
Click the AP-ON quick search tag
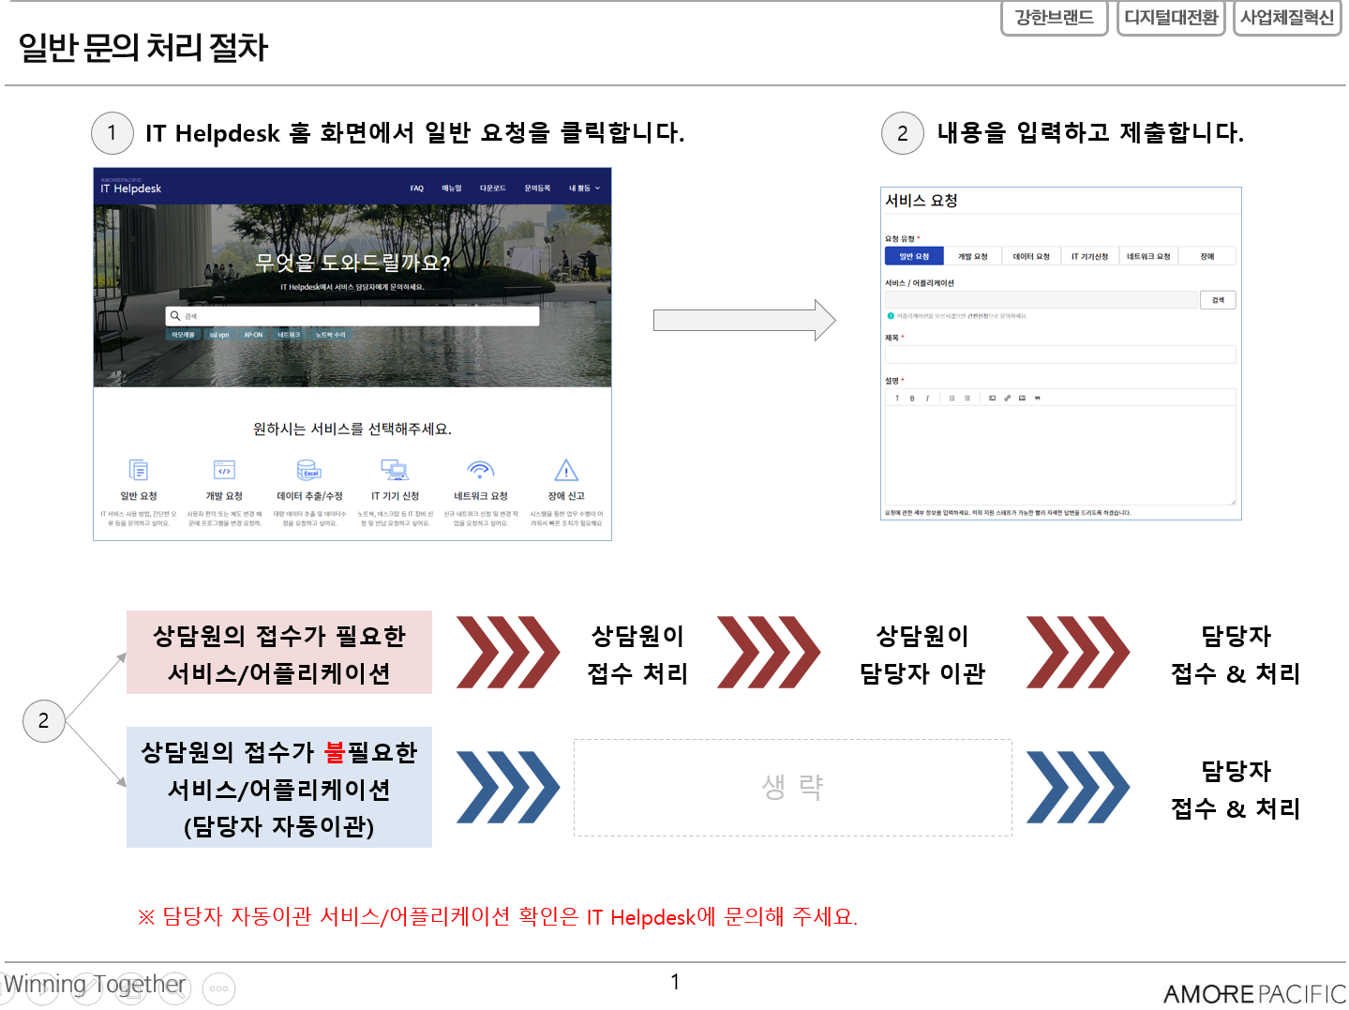[x=254, y=335]
